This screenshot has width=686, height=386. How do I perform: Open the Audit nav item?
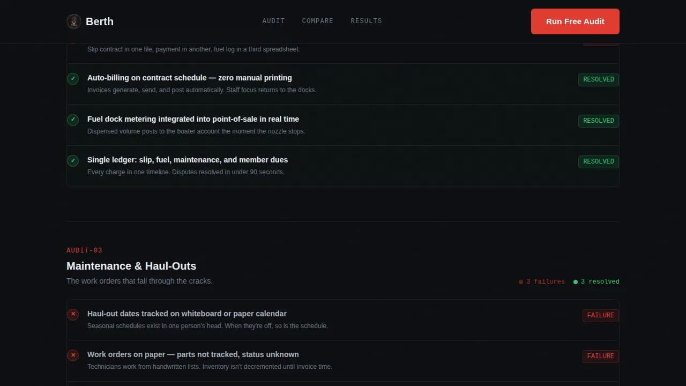point(273,21)
